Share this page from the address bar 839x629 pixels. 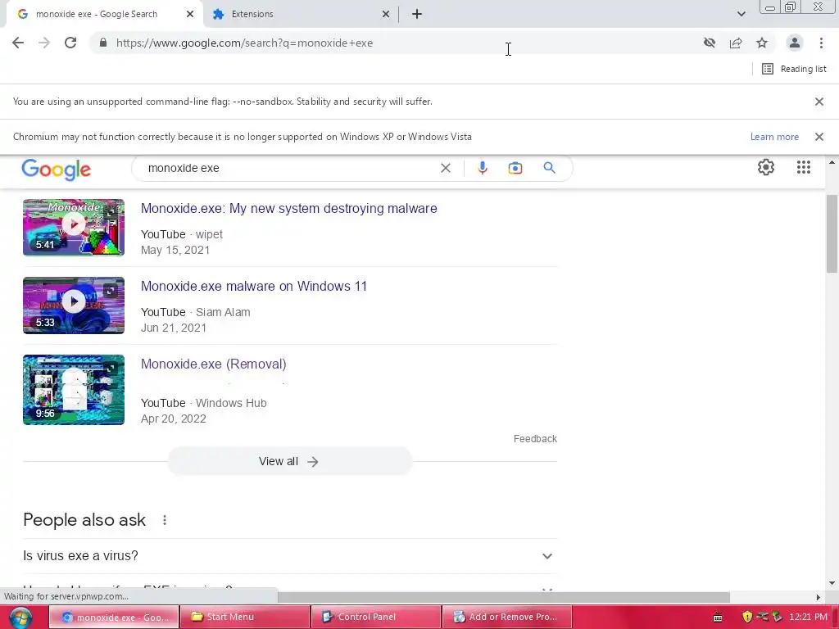736,43
